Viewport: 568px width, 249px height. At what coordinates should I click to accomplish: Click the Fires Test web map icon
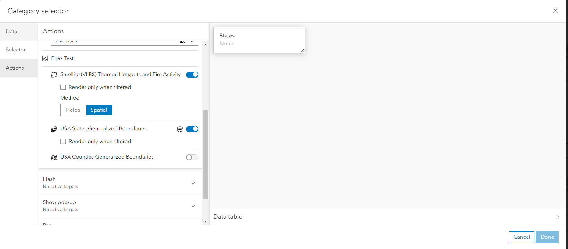(45, 58)
